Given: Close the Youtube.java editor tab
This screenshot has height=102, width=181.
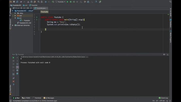Looking at the screenshot, I should (x=47, y=8).
